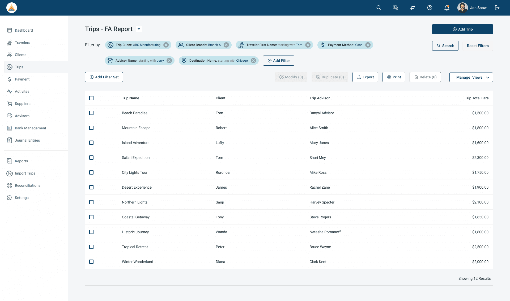Open Reconciliations from the sidebar

point(27,185)
